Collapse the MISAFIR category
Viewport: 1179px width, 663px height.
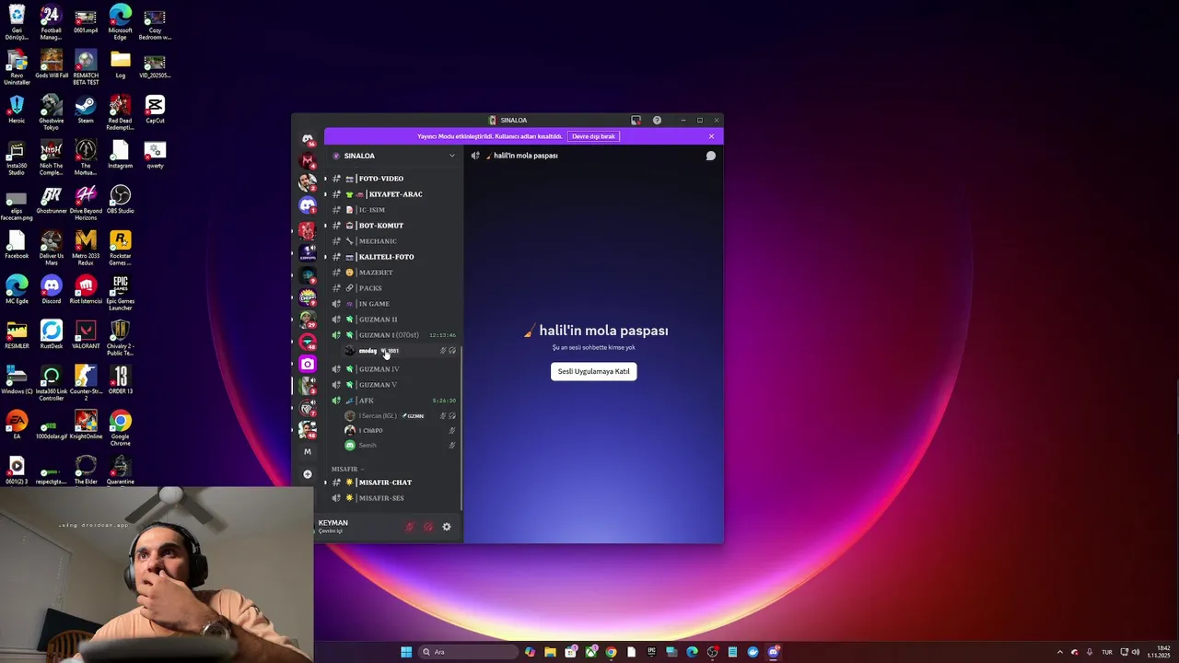click(x=347, y=469)
